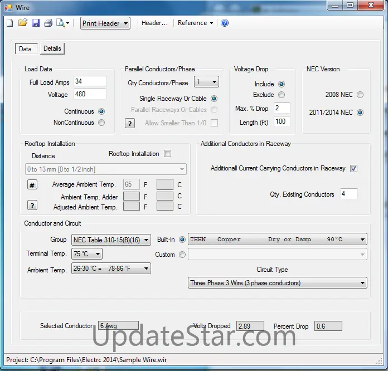Image resolution: width=388 pixels, height=371 pixels.
Task: Click the Full Load Amps input field
Action: point(89,82)
